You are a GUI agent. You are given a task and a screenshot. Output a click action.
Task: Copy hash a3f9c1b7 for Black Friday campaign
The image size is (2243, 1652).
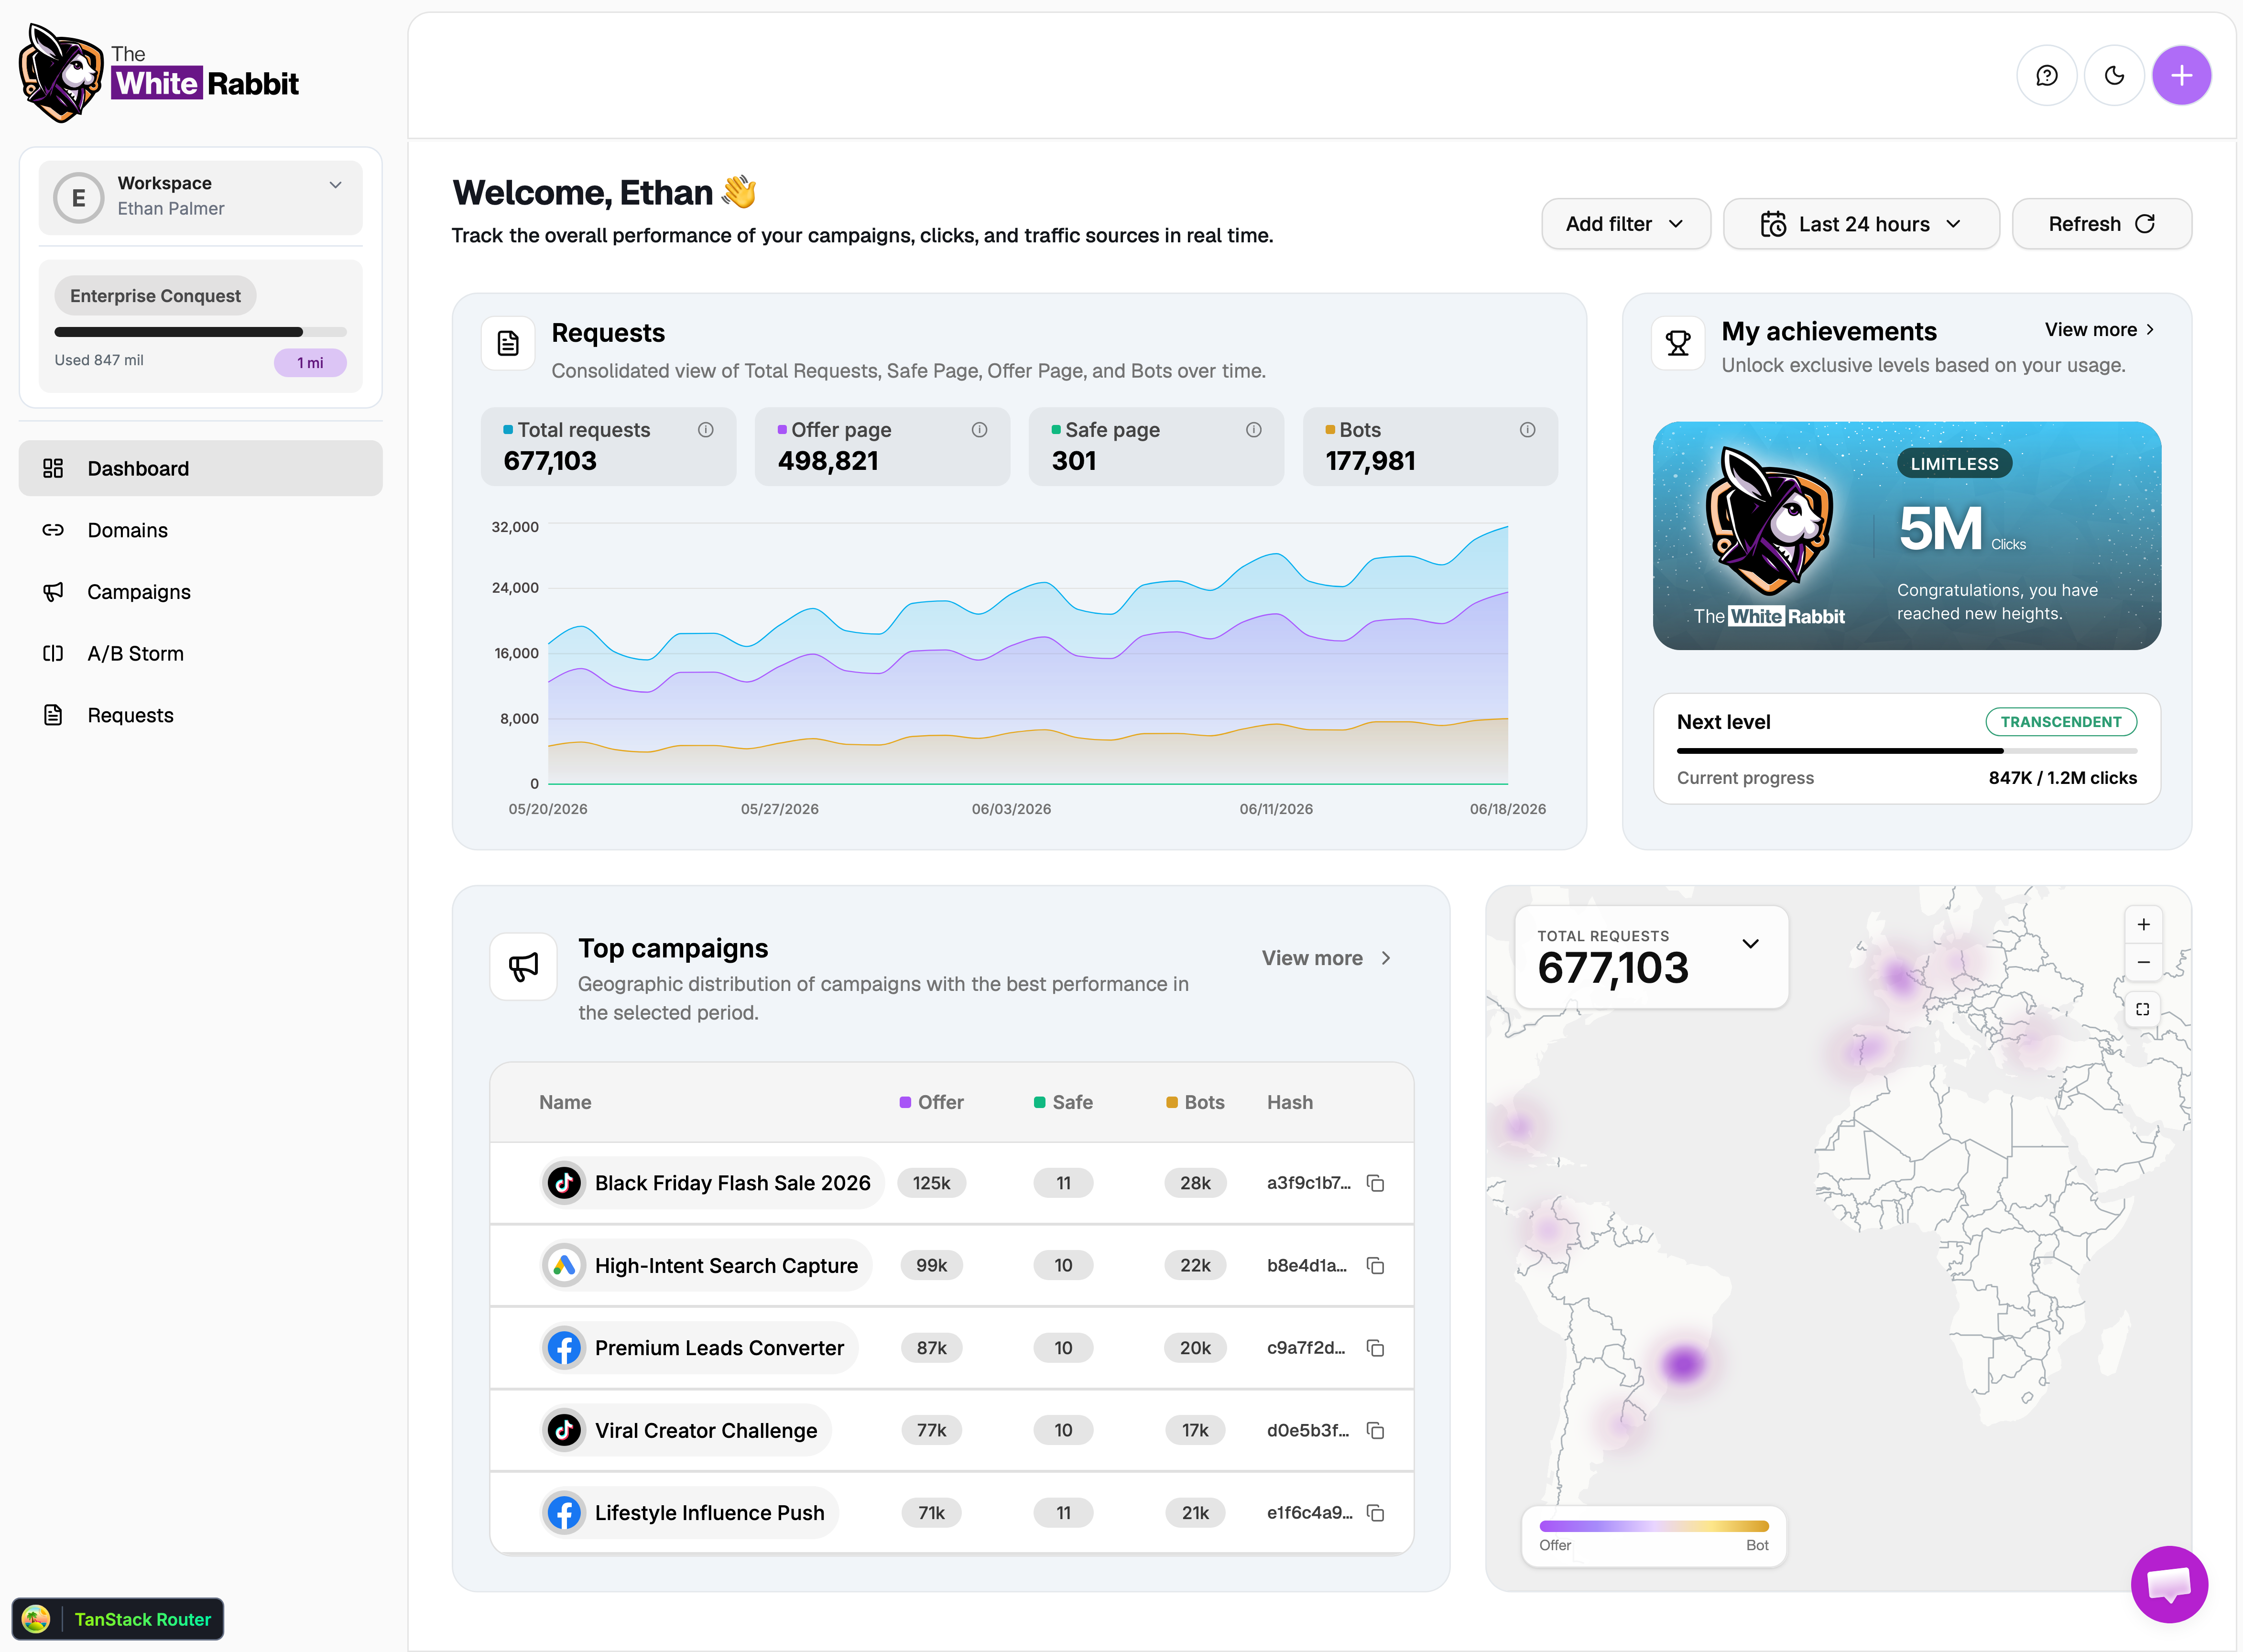pyautogui.click(x=1375, y=1183)
